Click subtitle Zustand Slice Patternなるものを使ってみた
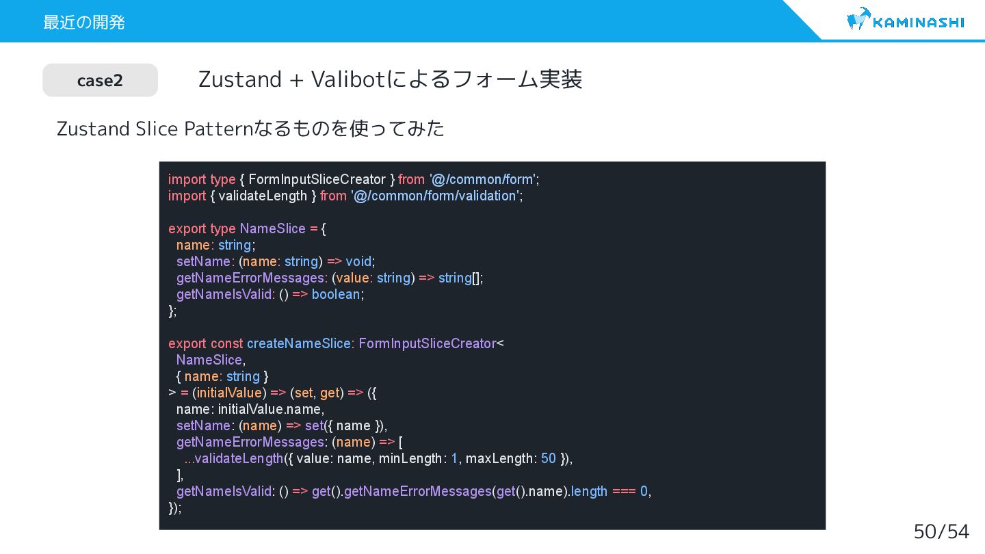The image size is (985, 554). (250, 128)
